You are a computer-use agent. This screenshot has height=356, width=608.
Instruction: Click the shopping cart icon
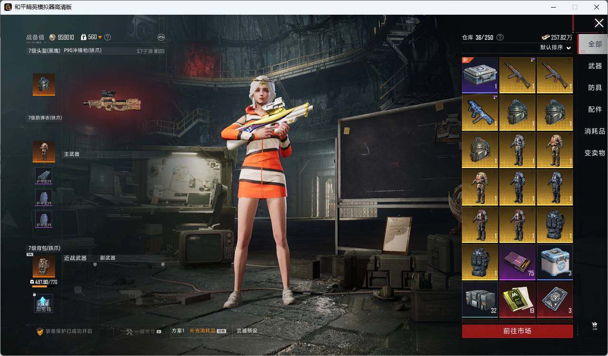click(x=594, y=325)
